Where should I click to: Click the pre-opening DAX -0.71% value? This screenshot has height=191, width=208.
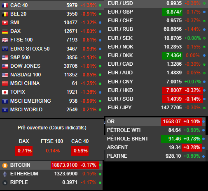24,151
